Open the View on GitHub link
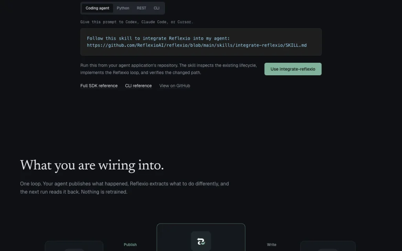The width and height of the screenshot is (402, 251). pyautogui.click(x=175, y=86)
